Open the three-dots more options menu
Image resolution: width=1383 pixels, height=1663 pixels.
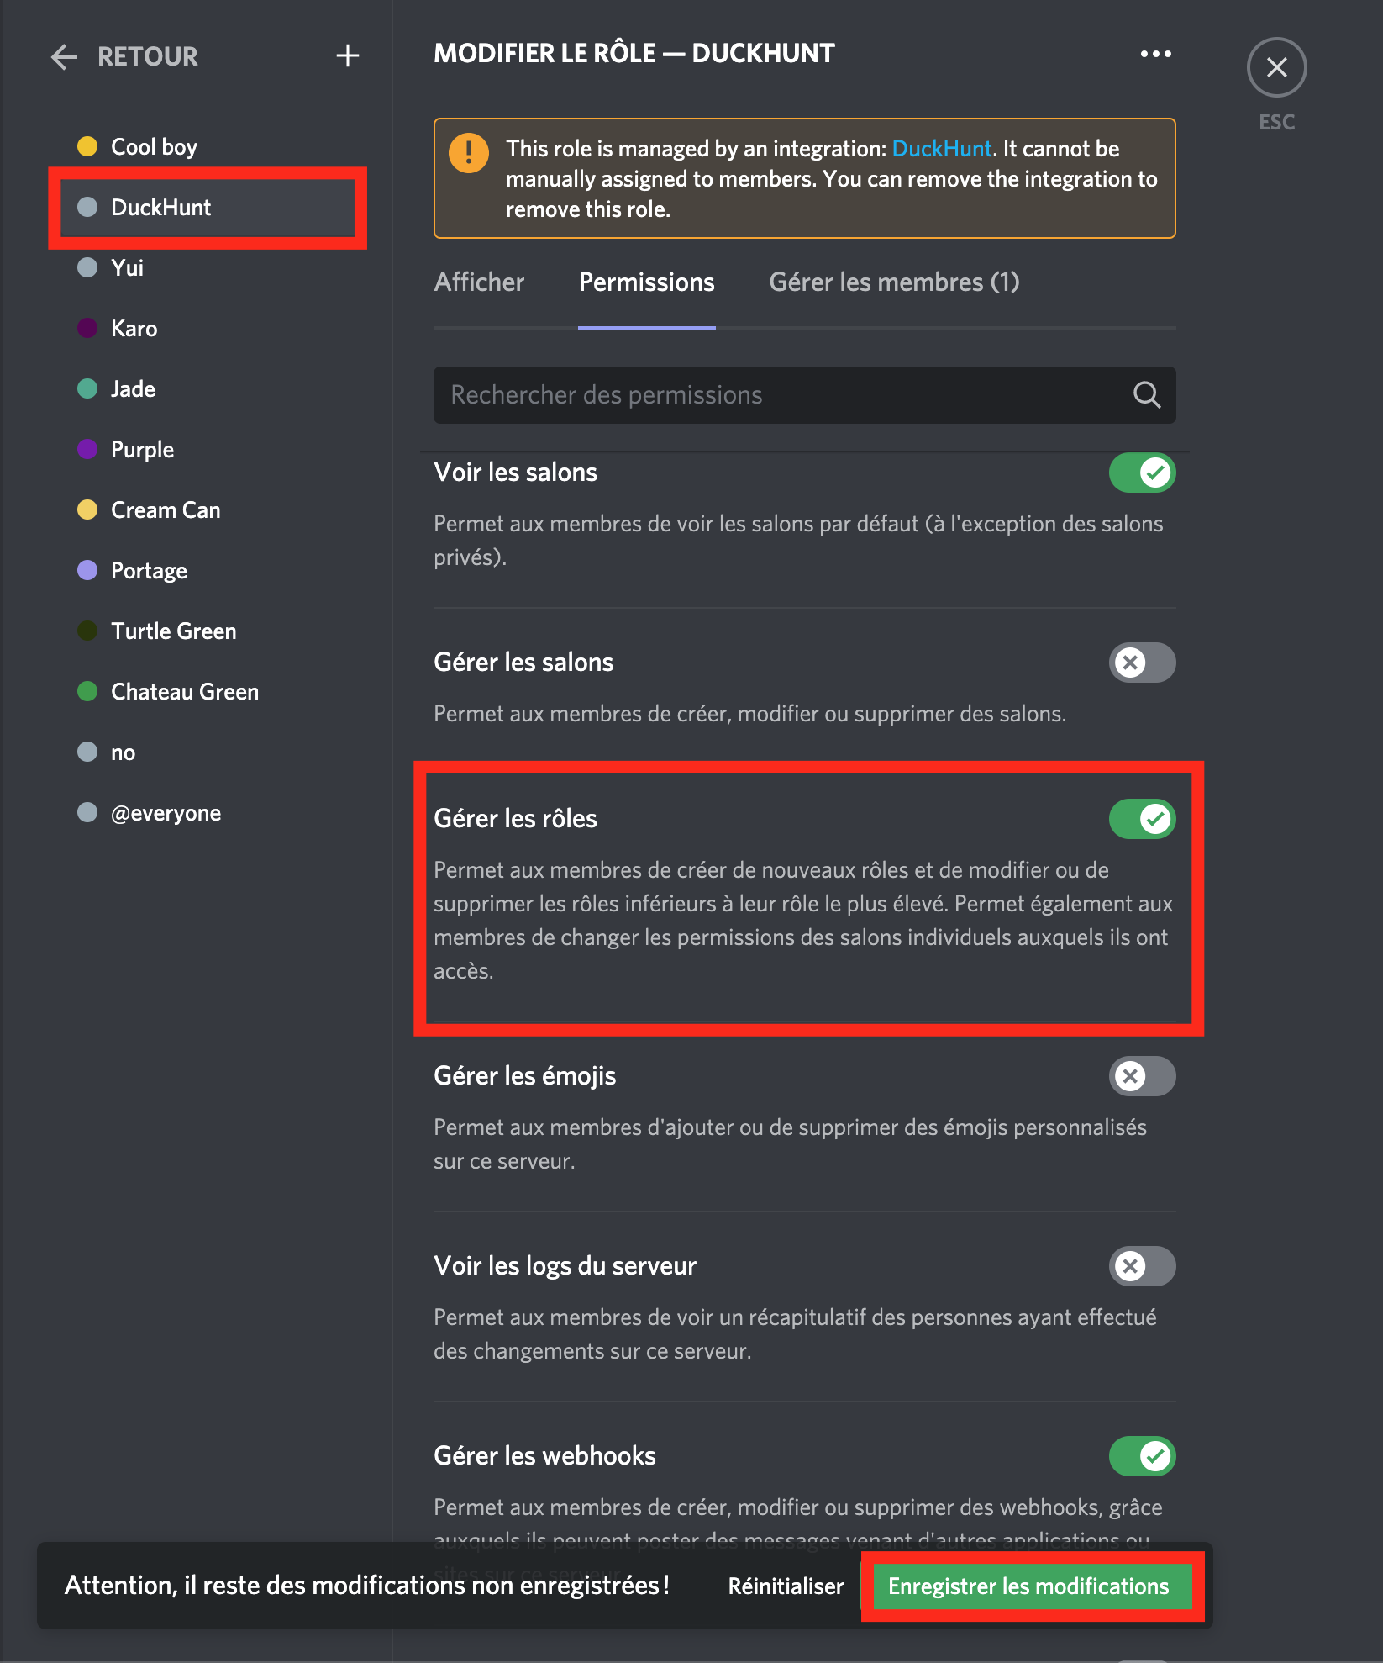coord(1155,54)
